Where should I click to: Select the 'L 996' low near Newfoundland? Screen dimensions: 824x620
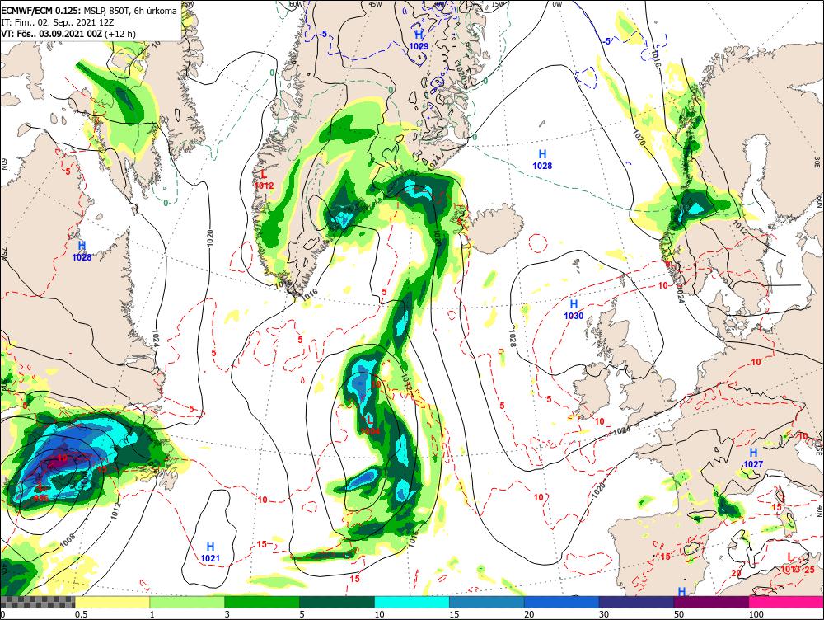click(x=40, y=493)
